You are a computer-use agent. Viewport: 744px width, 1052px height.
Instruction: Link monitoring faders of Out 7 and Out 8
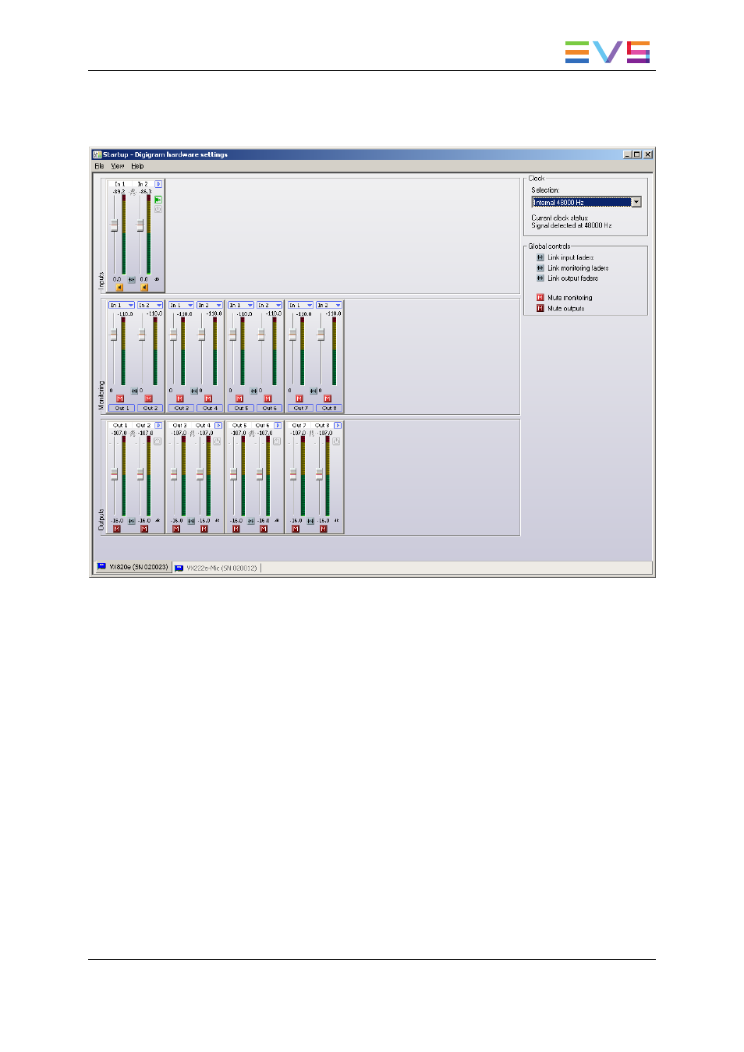[x=314, y=391]
